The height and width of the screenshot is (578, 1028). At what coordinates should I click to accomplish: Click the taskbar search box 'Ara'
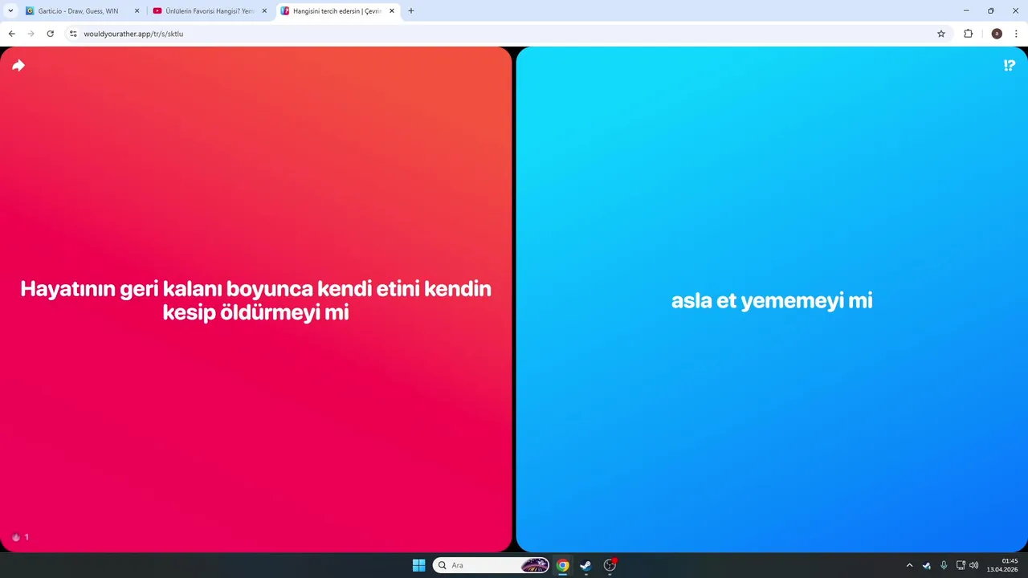(491, 565)
